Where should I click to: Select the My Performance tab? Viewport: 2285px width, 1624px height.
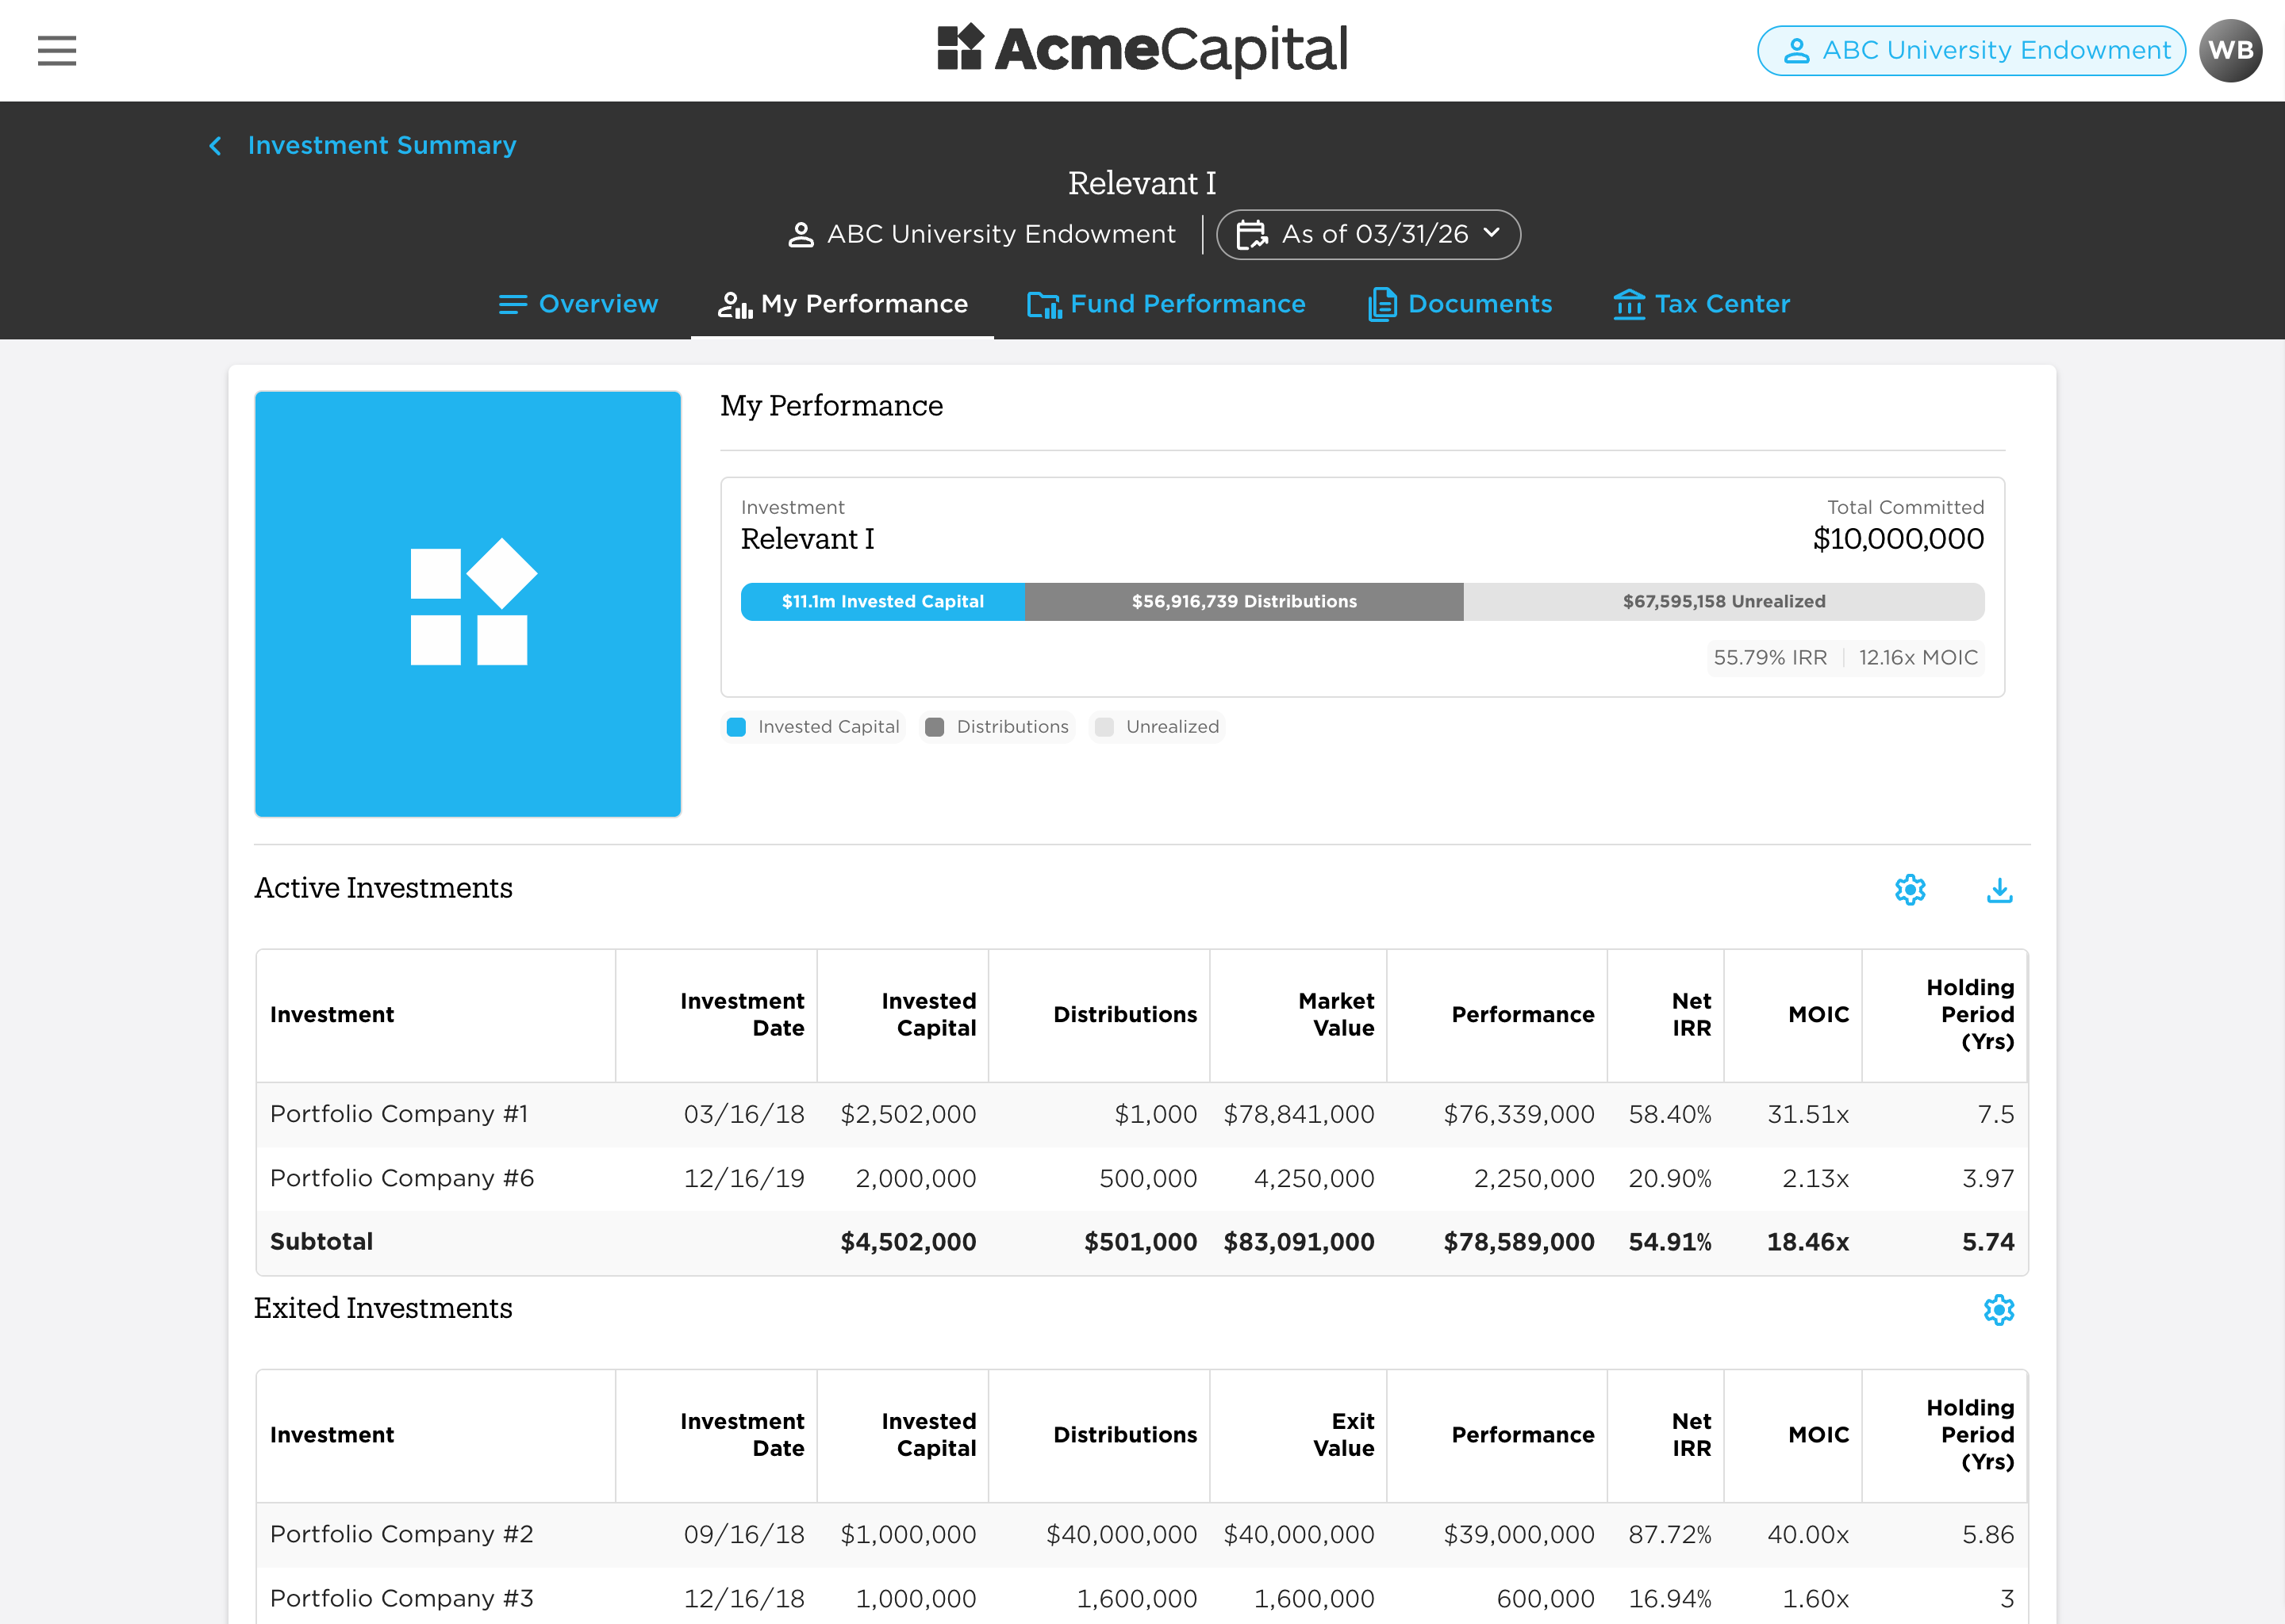pyautogui.click(x=843, y=304)
